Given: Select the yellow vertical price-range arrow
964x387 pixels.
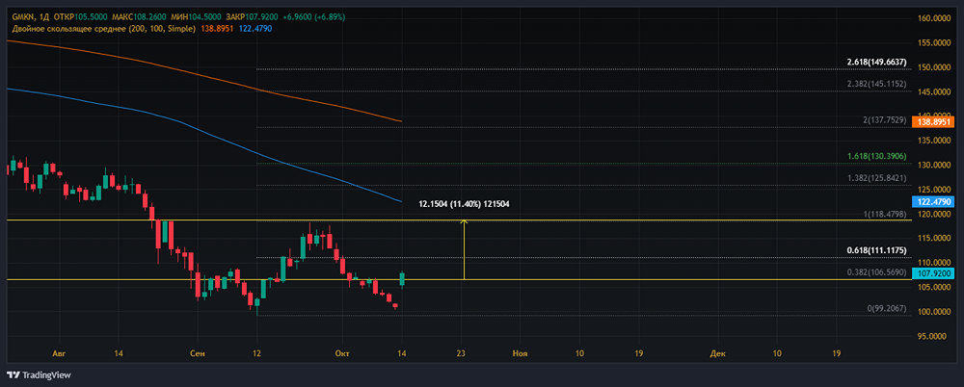Looking at the screenshot, I should [x=465, y=249].
